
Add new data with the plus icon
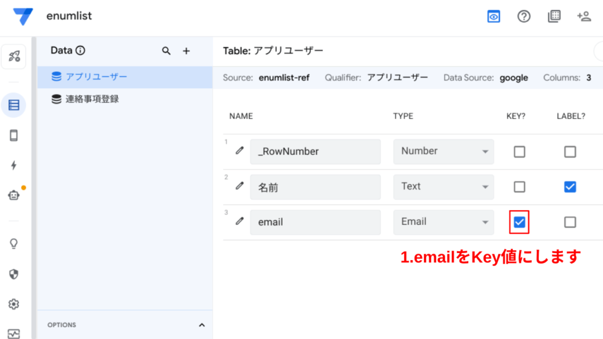click(x=186, y=51)
